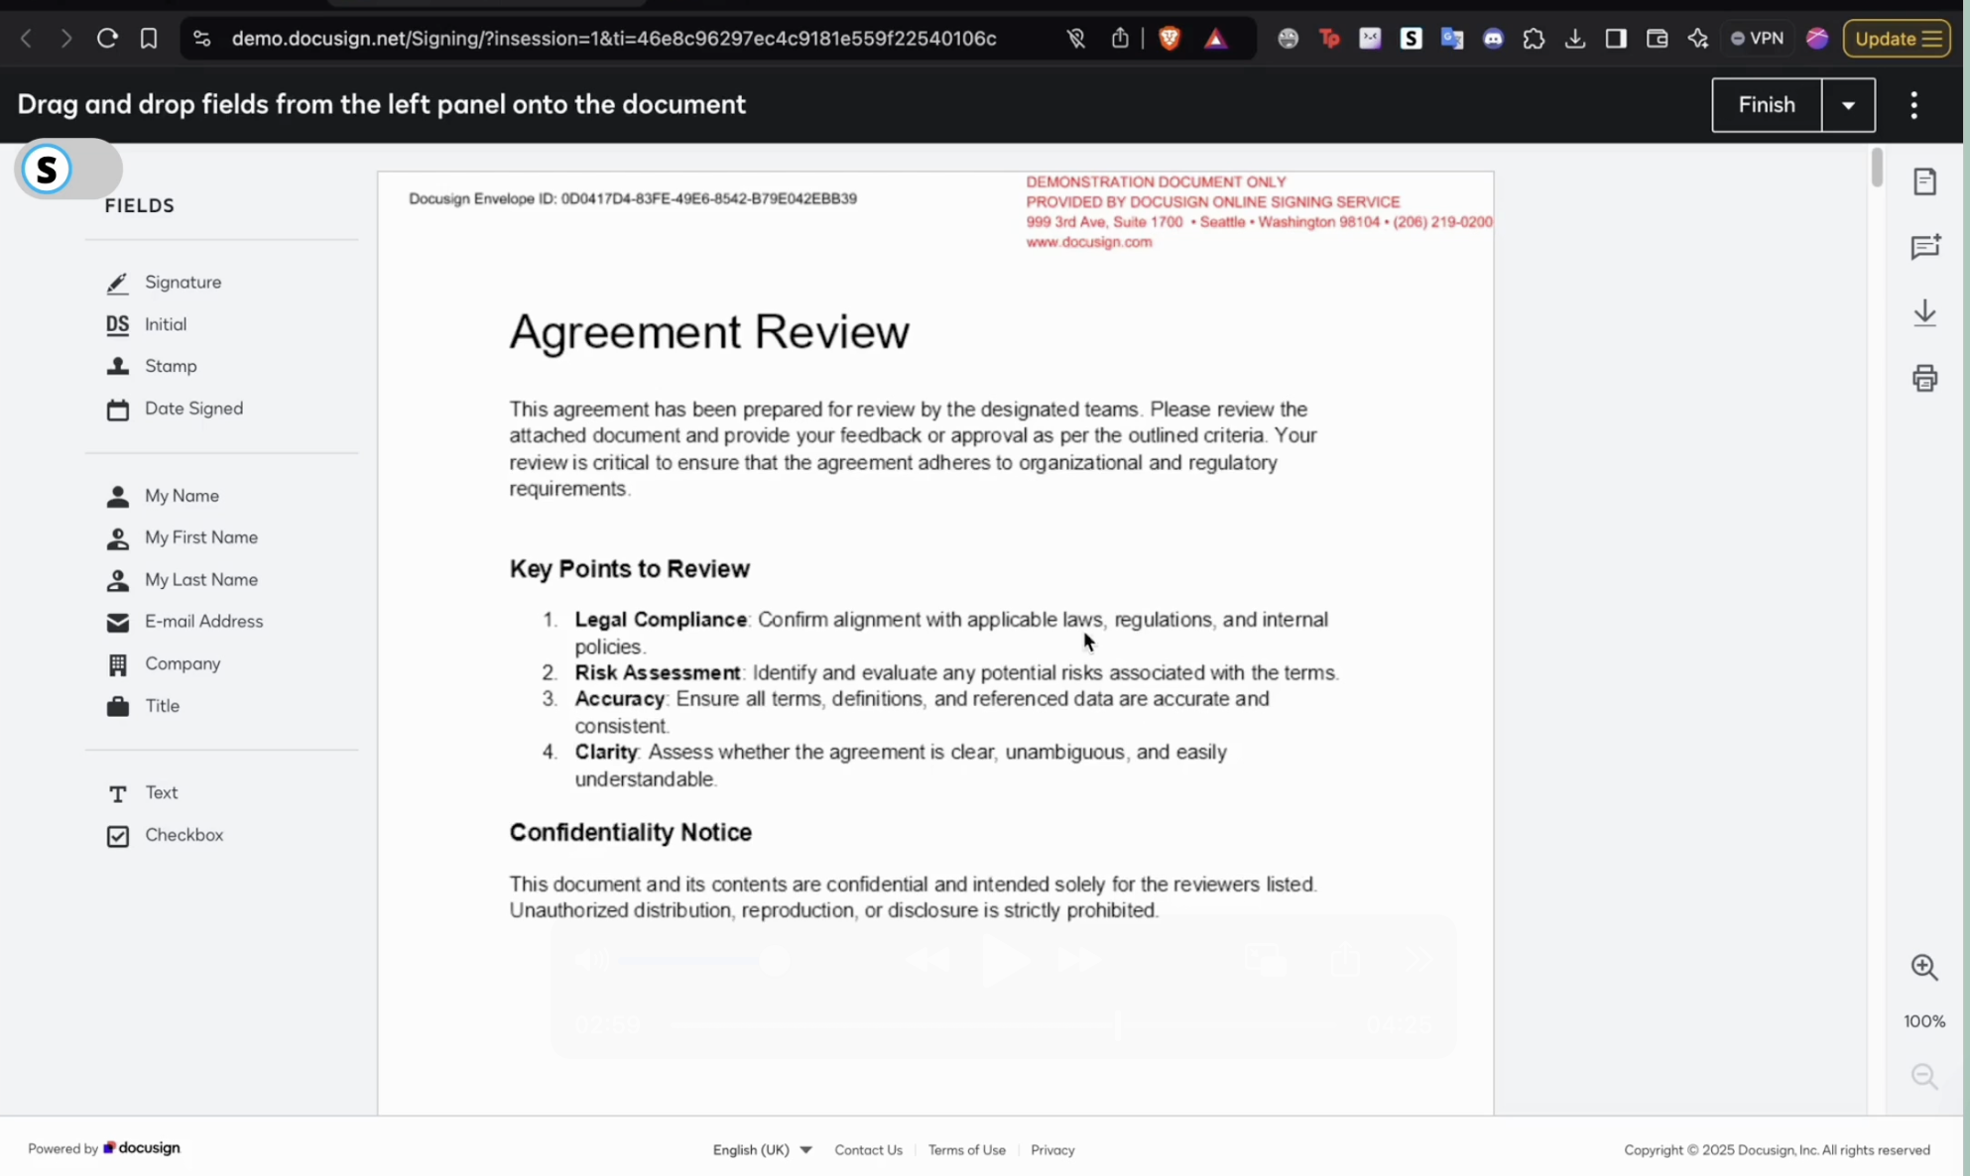The image size is (1970, 1176).
Task: Zoom in using the magnifier plus icon
Action: click(1924, 967)
